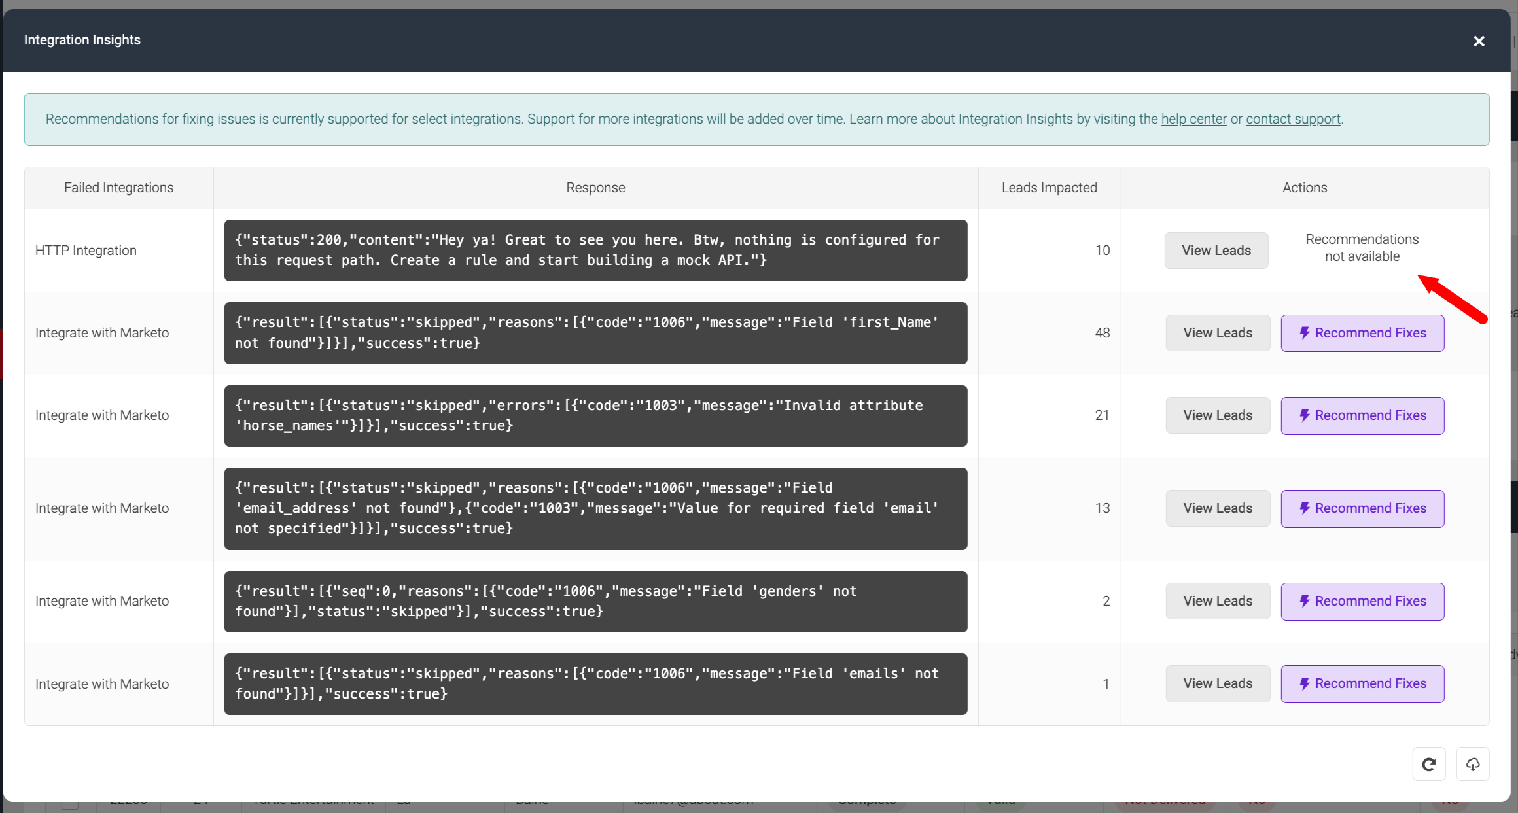The width and height of the screenshot is (1518, 813).
Task: View Leads for 'email_address' not found row
Action: tap(1218, 508)
